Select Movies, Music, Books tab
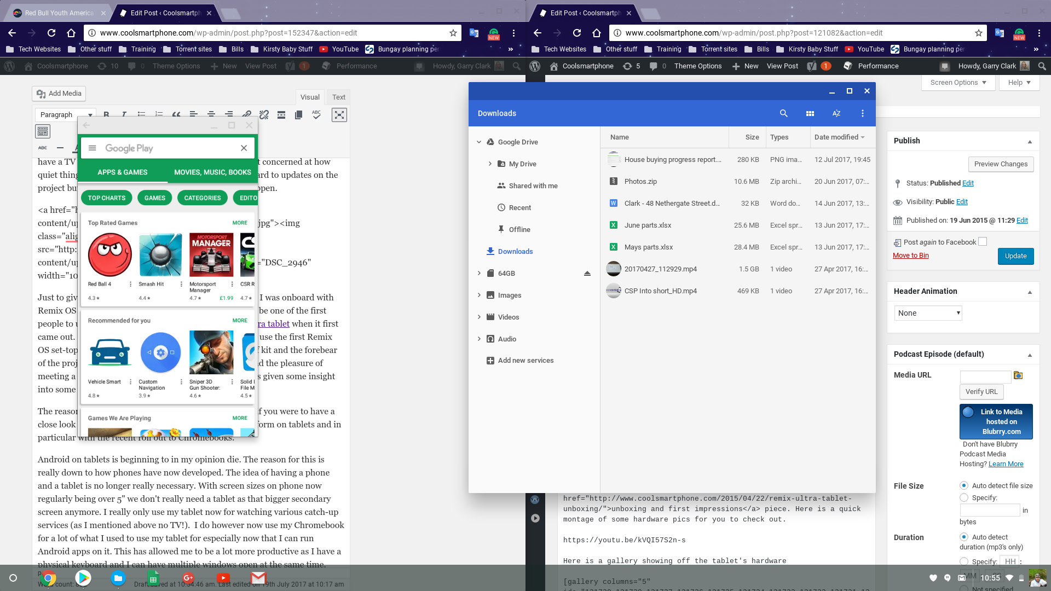Screen dimensions: 1051x591 point(212,172)
